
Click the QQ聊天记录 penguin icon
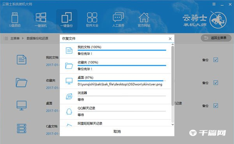(x=69, y=112)
